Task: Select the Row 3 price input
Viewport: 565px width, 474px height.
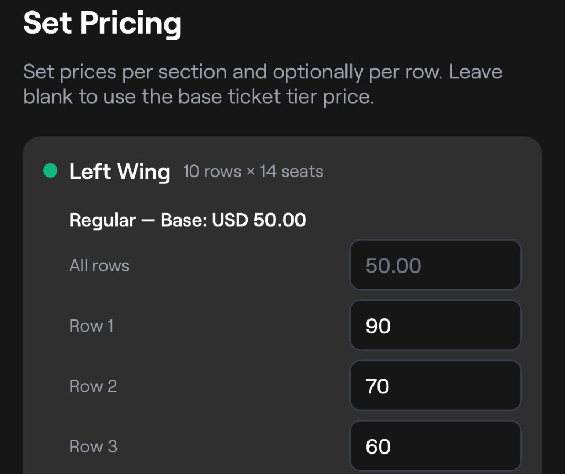Action: tap(435, 446)
